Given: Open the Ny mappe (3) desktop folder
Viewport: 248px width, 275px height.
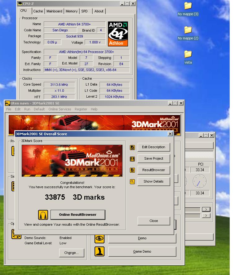Looking at the screenshot, I should [x=188, y=9].
